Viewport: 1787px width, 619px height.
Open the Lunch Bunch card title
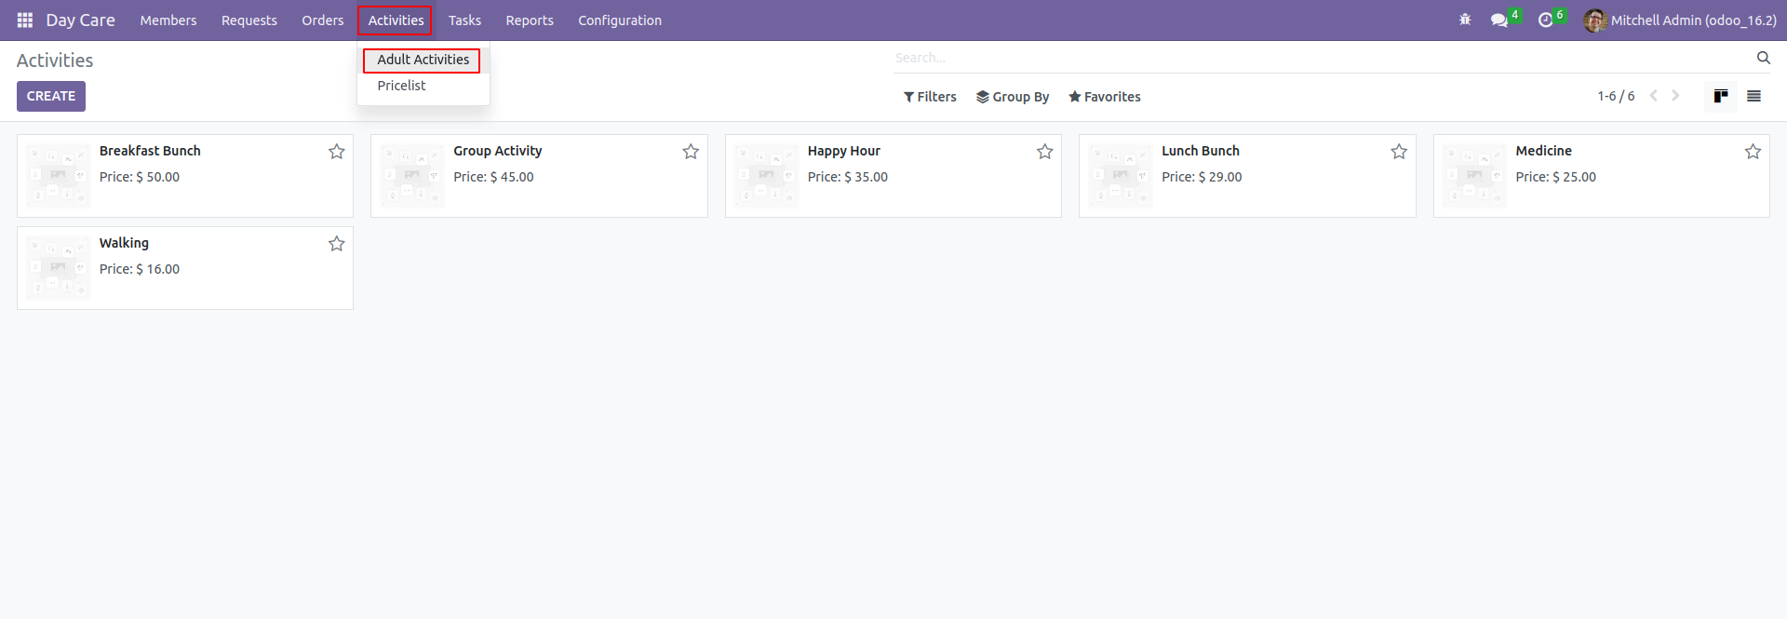[x=1201, y=151]
